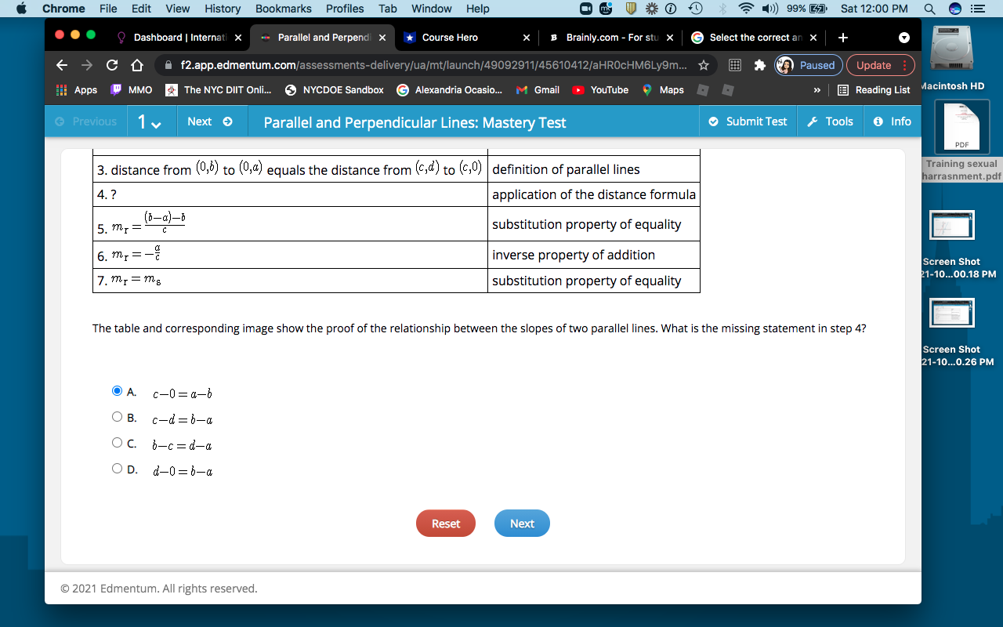This screenshot has height=627, width=1003.
Task: Open the NYCDOE Sandbox bookmark
Action: pyautogui.click(x=335, y=90)
